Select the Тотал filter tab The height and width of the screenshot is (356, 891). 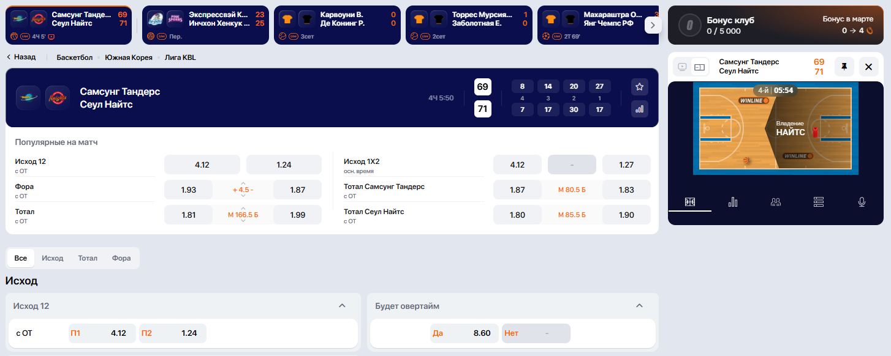[88, 258]
